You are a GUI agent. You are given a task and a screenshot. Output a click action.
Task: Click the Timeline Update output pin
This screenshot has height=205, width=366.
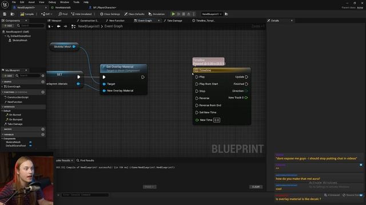(246, 77)
